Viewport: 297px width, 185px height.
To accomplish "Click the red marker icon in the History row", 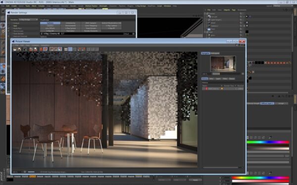I will click(x=206, y=89).
